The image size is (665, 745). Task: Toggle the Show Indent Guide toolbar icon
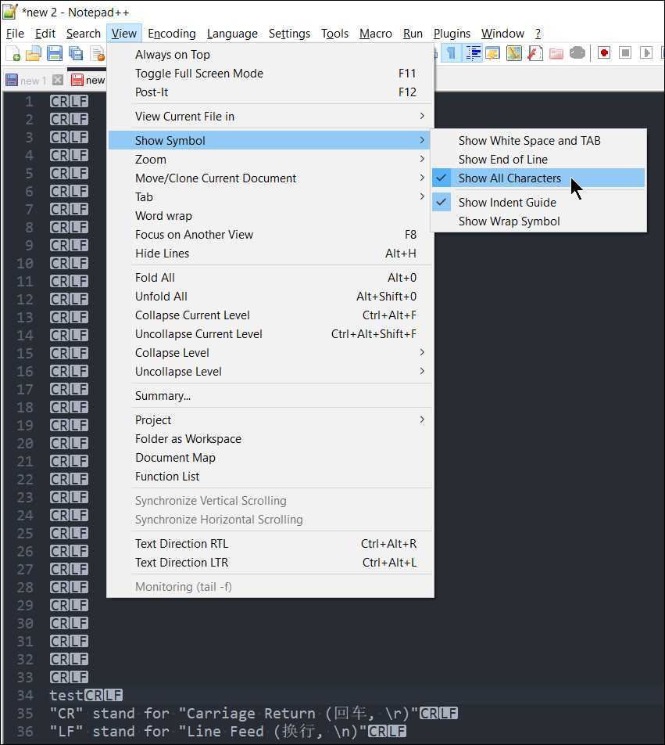[473, 53]
